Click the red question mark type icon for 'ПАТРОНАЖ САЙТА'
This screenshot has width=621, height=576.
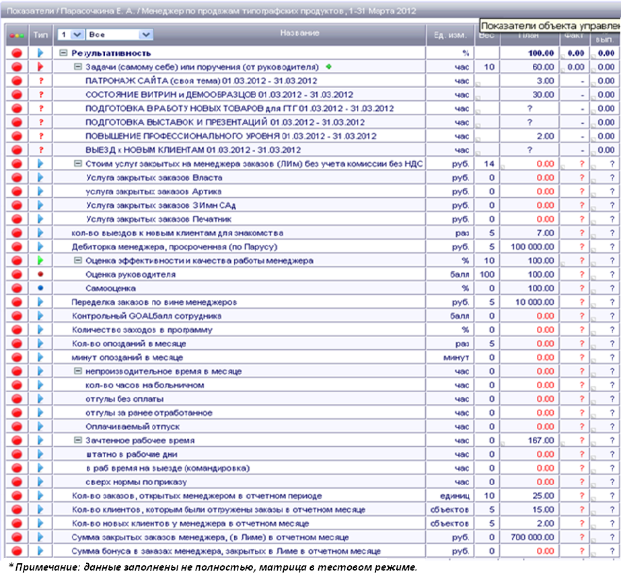point(41,81)
